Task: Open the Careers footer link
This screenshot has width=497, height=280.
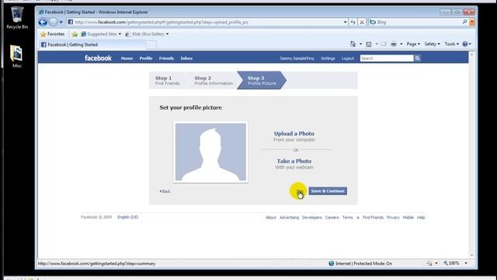Action: coord(332,218)
